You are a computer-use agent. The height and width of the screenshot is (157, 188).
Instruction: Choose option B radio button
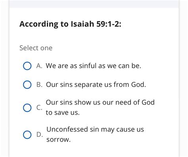click(27, 84)
